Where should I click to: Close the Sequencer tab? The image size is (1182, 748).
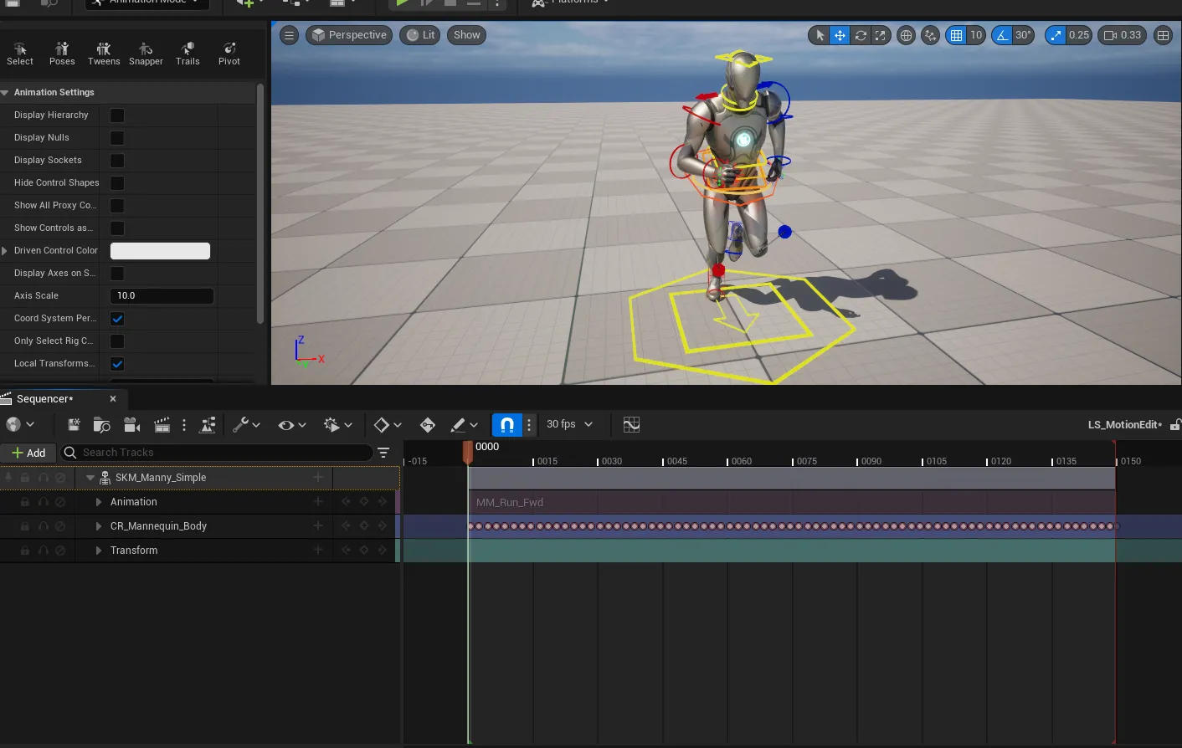click(x=113, y=399)
